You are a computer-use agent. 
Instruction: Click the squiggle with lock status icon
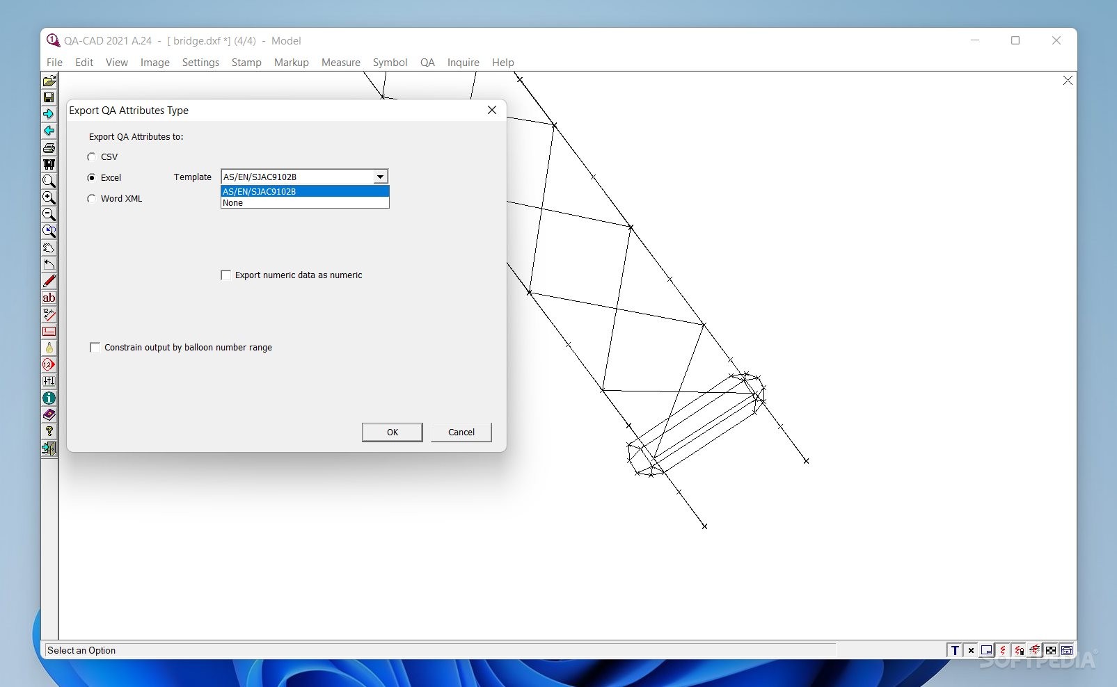[x=1019, y=651]
